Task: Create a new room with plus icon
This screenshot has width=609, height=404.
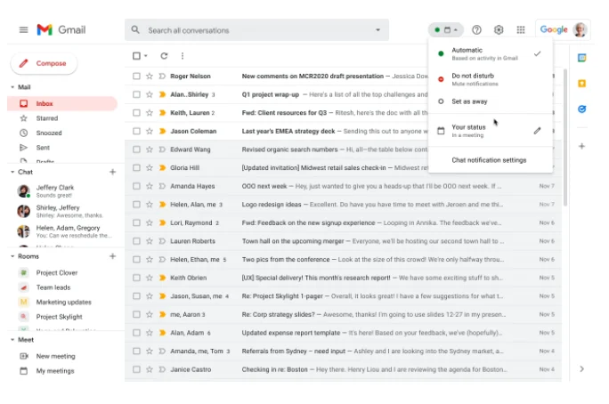Action: 113,256
